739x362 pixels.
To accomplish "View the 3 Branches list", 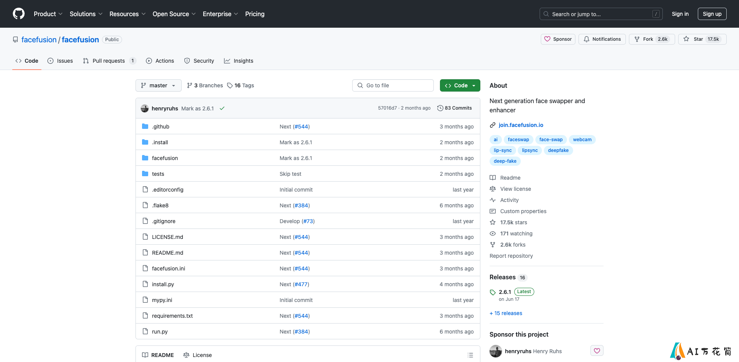I will tap(205, 85).
